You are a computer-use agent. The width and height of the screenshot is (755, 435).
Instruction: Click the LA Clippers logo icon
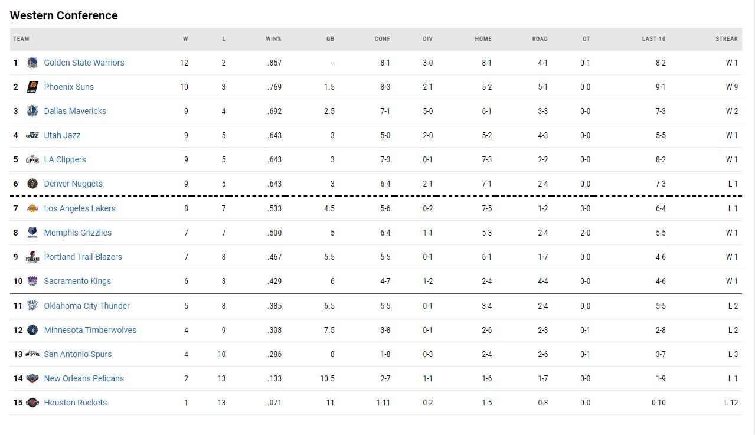32,159
